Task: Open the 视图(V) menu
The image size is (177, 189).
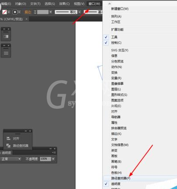Action: click(x=79, y=4)
